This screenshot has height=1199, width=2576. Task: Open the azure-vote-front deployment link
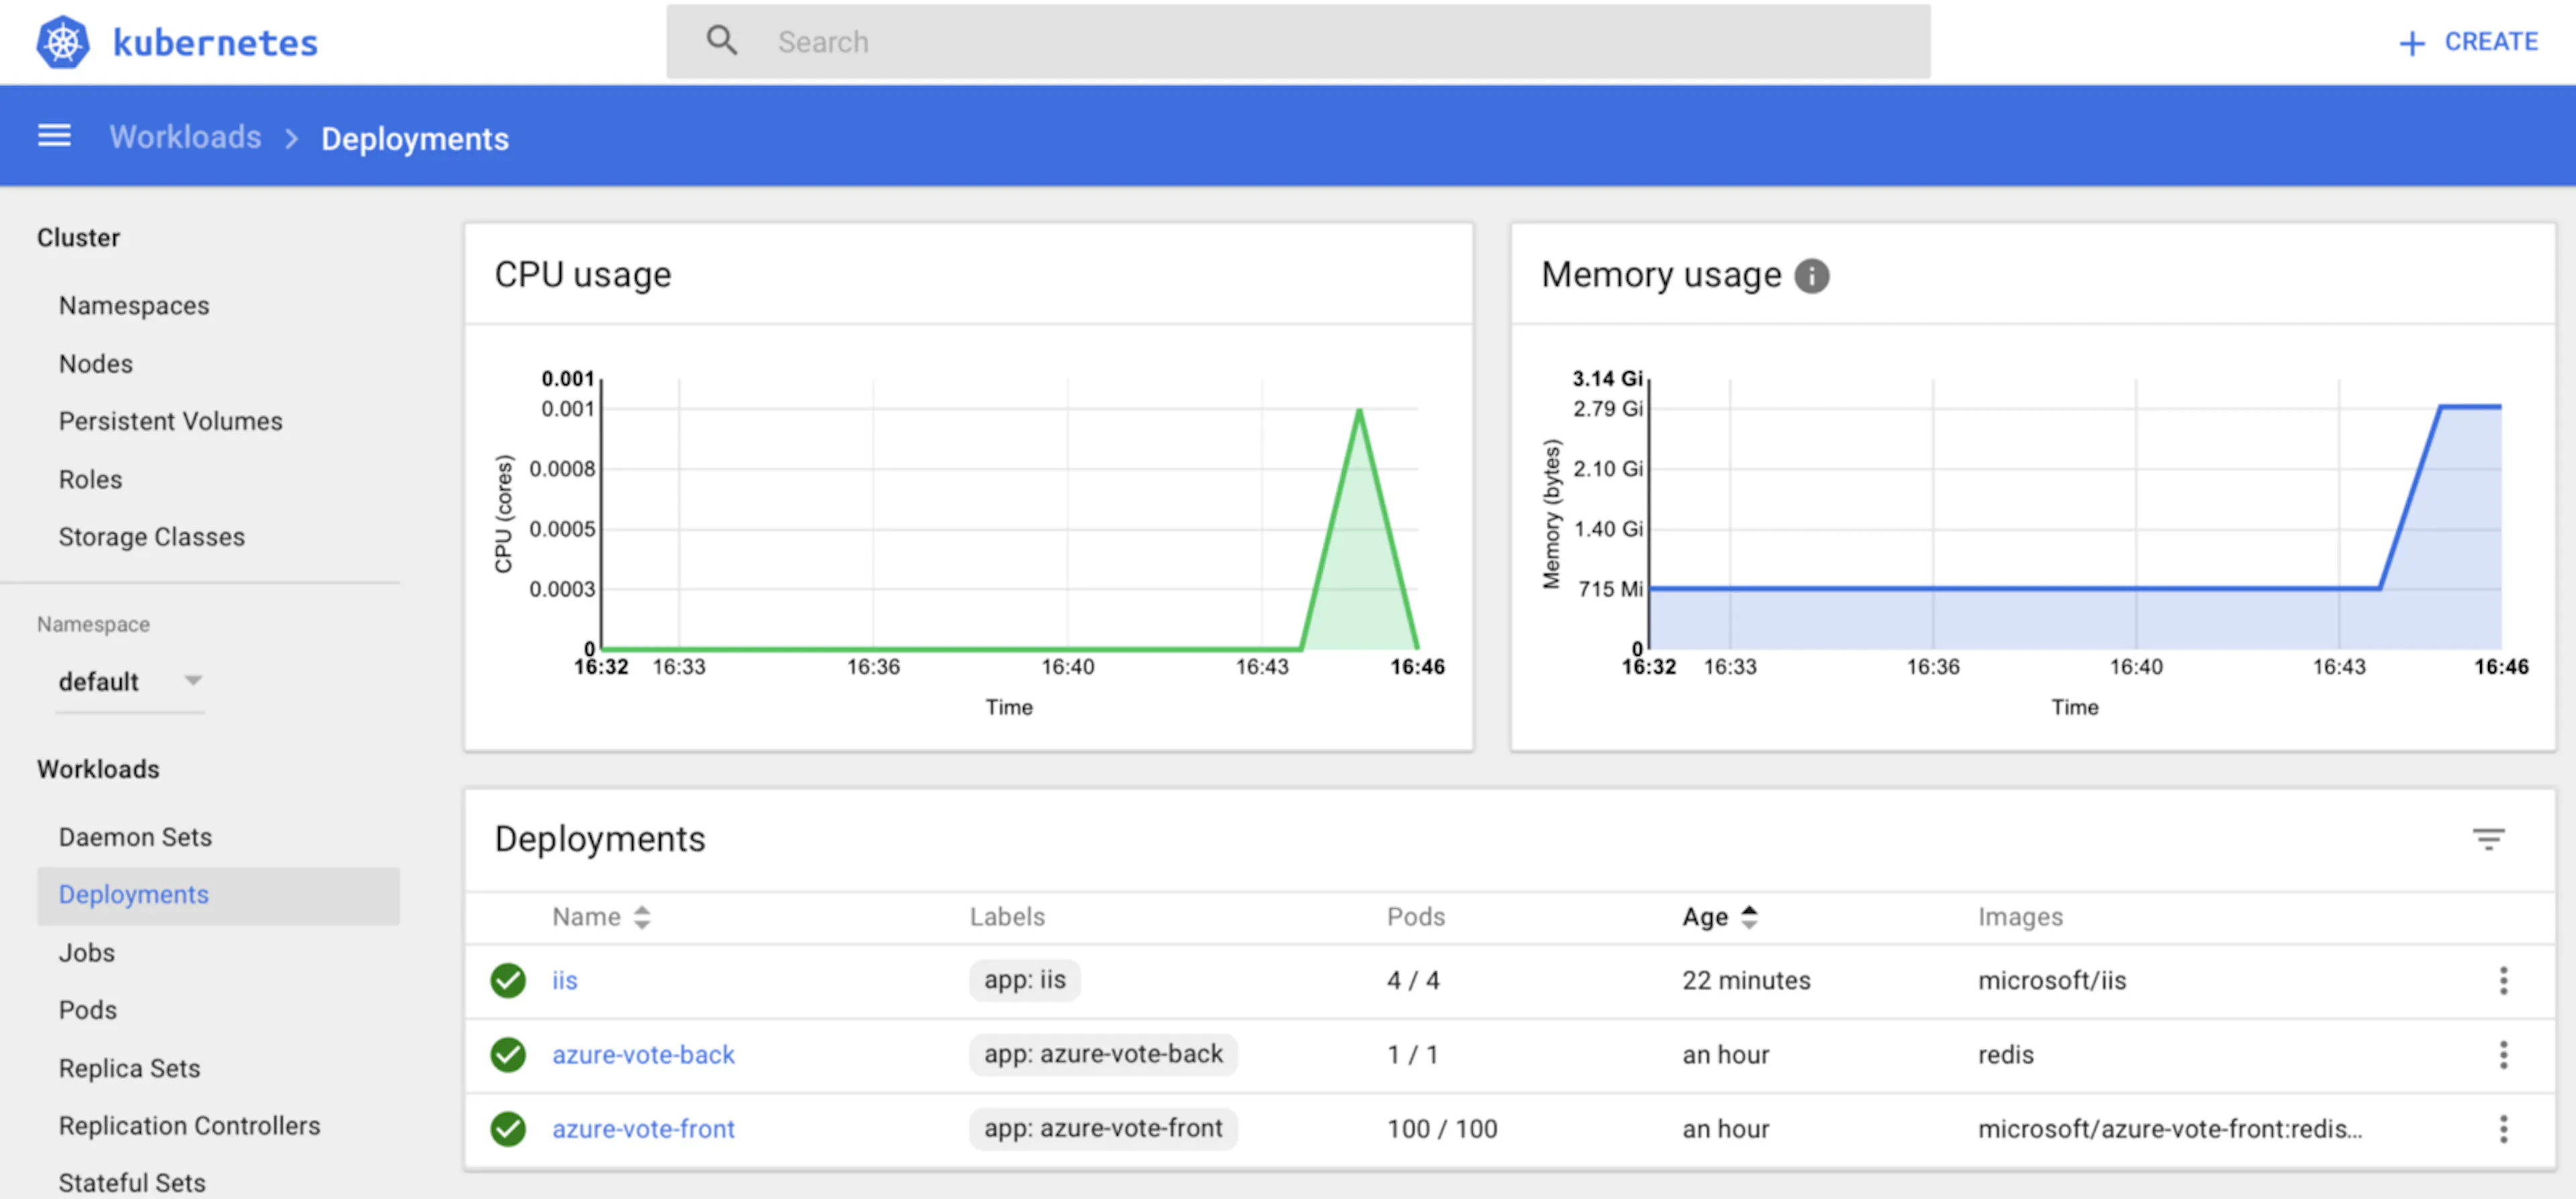tap(643, 1128)
